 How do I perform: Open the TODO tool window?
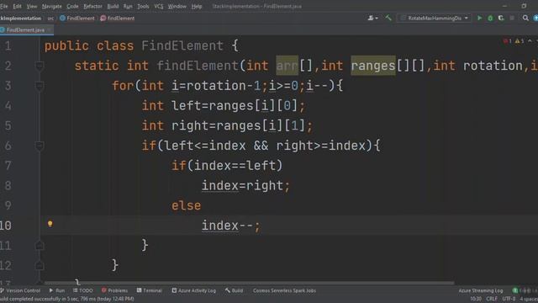(83, 290)
